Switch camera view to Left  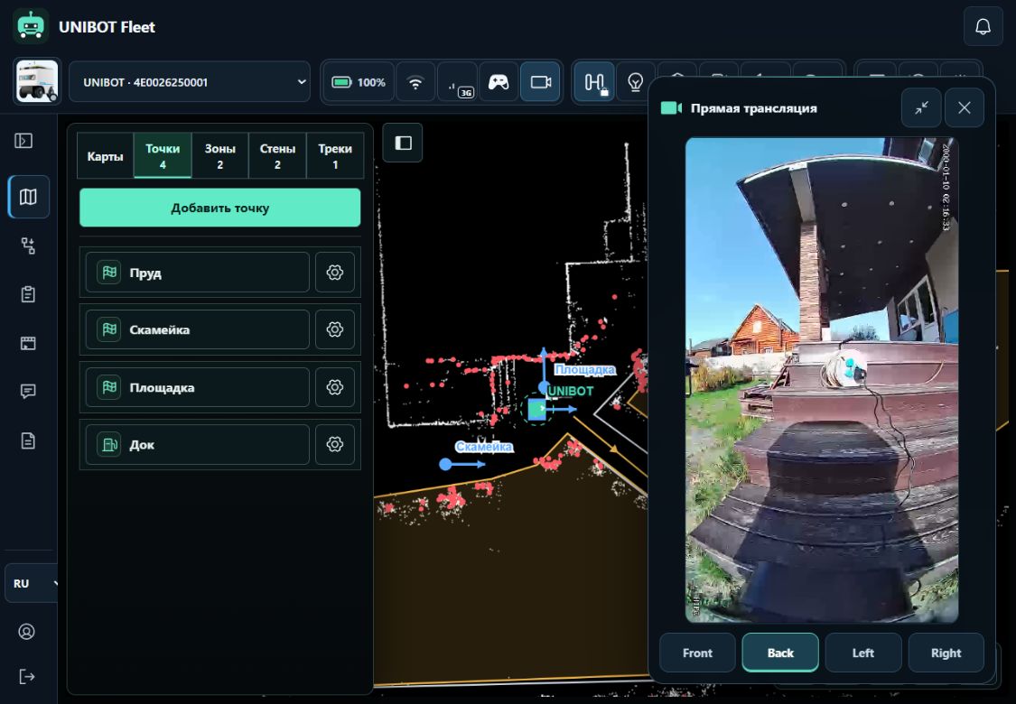863,653
